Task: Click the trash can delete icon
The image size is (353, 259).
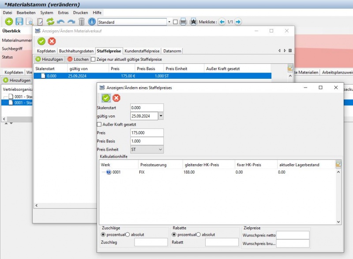Action: pyautogui.click(x=81, y=22)
